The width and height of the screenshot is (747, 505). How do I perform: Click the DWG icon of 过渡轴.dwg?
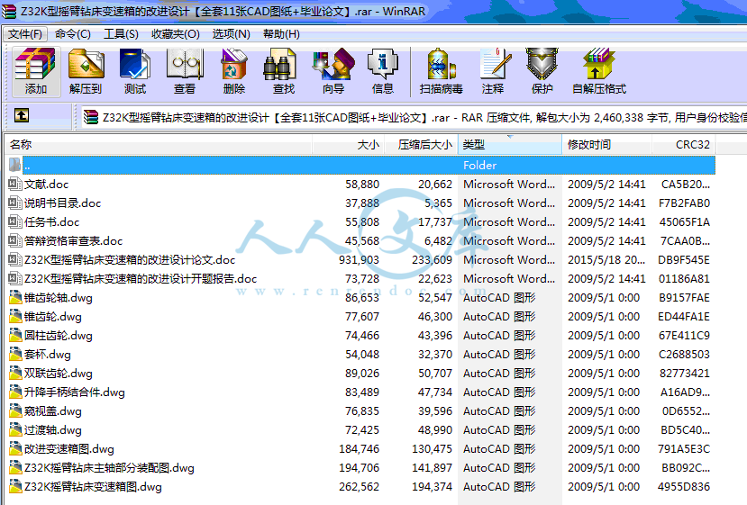point(15,429)
